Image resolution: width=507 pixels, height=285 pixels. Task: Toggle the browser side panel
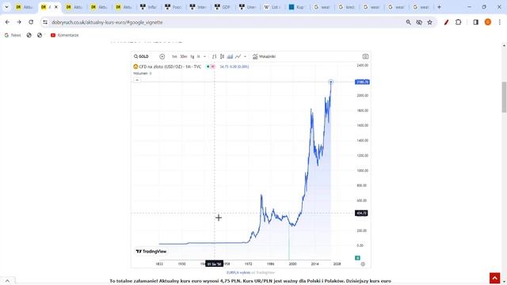475,22
